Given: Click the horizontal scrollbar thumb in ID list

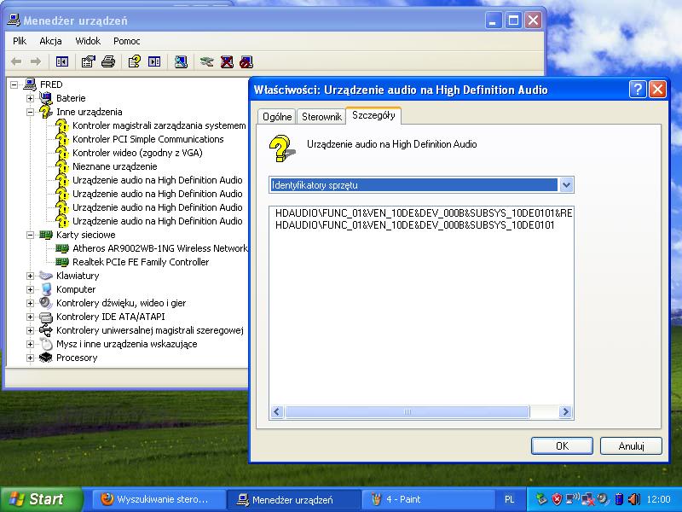Looking at the screenshot, I should click(407, 411).
